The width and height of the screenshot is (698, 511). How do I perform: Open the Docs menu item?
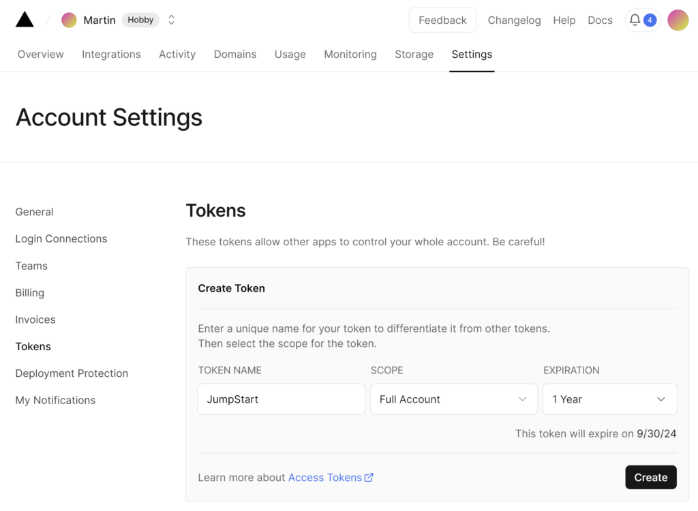tap(600, 20)
